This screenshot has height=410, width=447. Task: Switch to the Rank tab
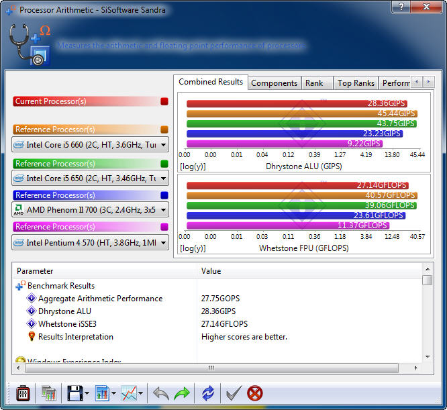[317, 83]
